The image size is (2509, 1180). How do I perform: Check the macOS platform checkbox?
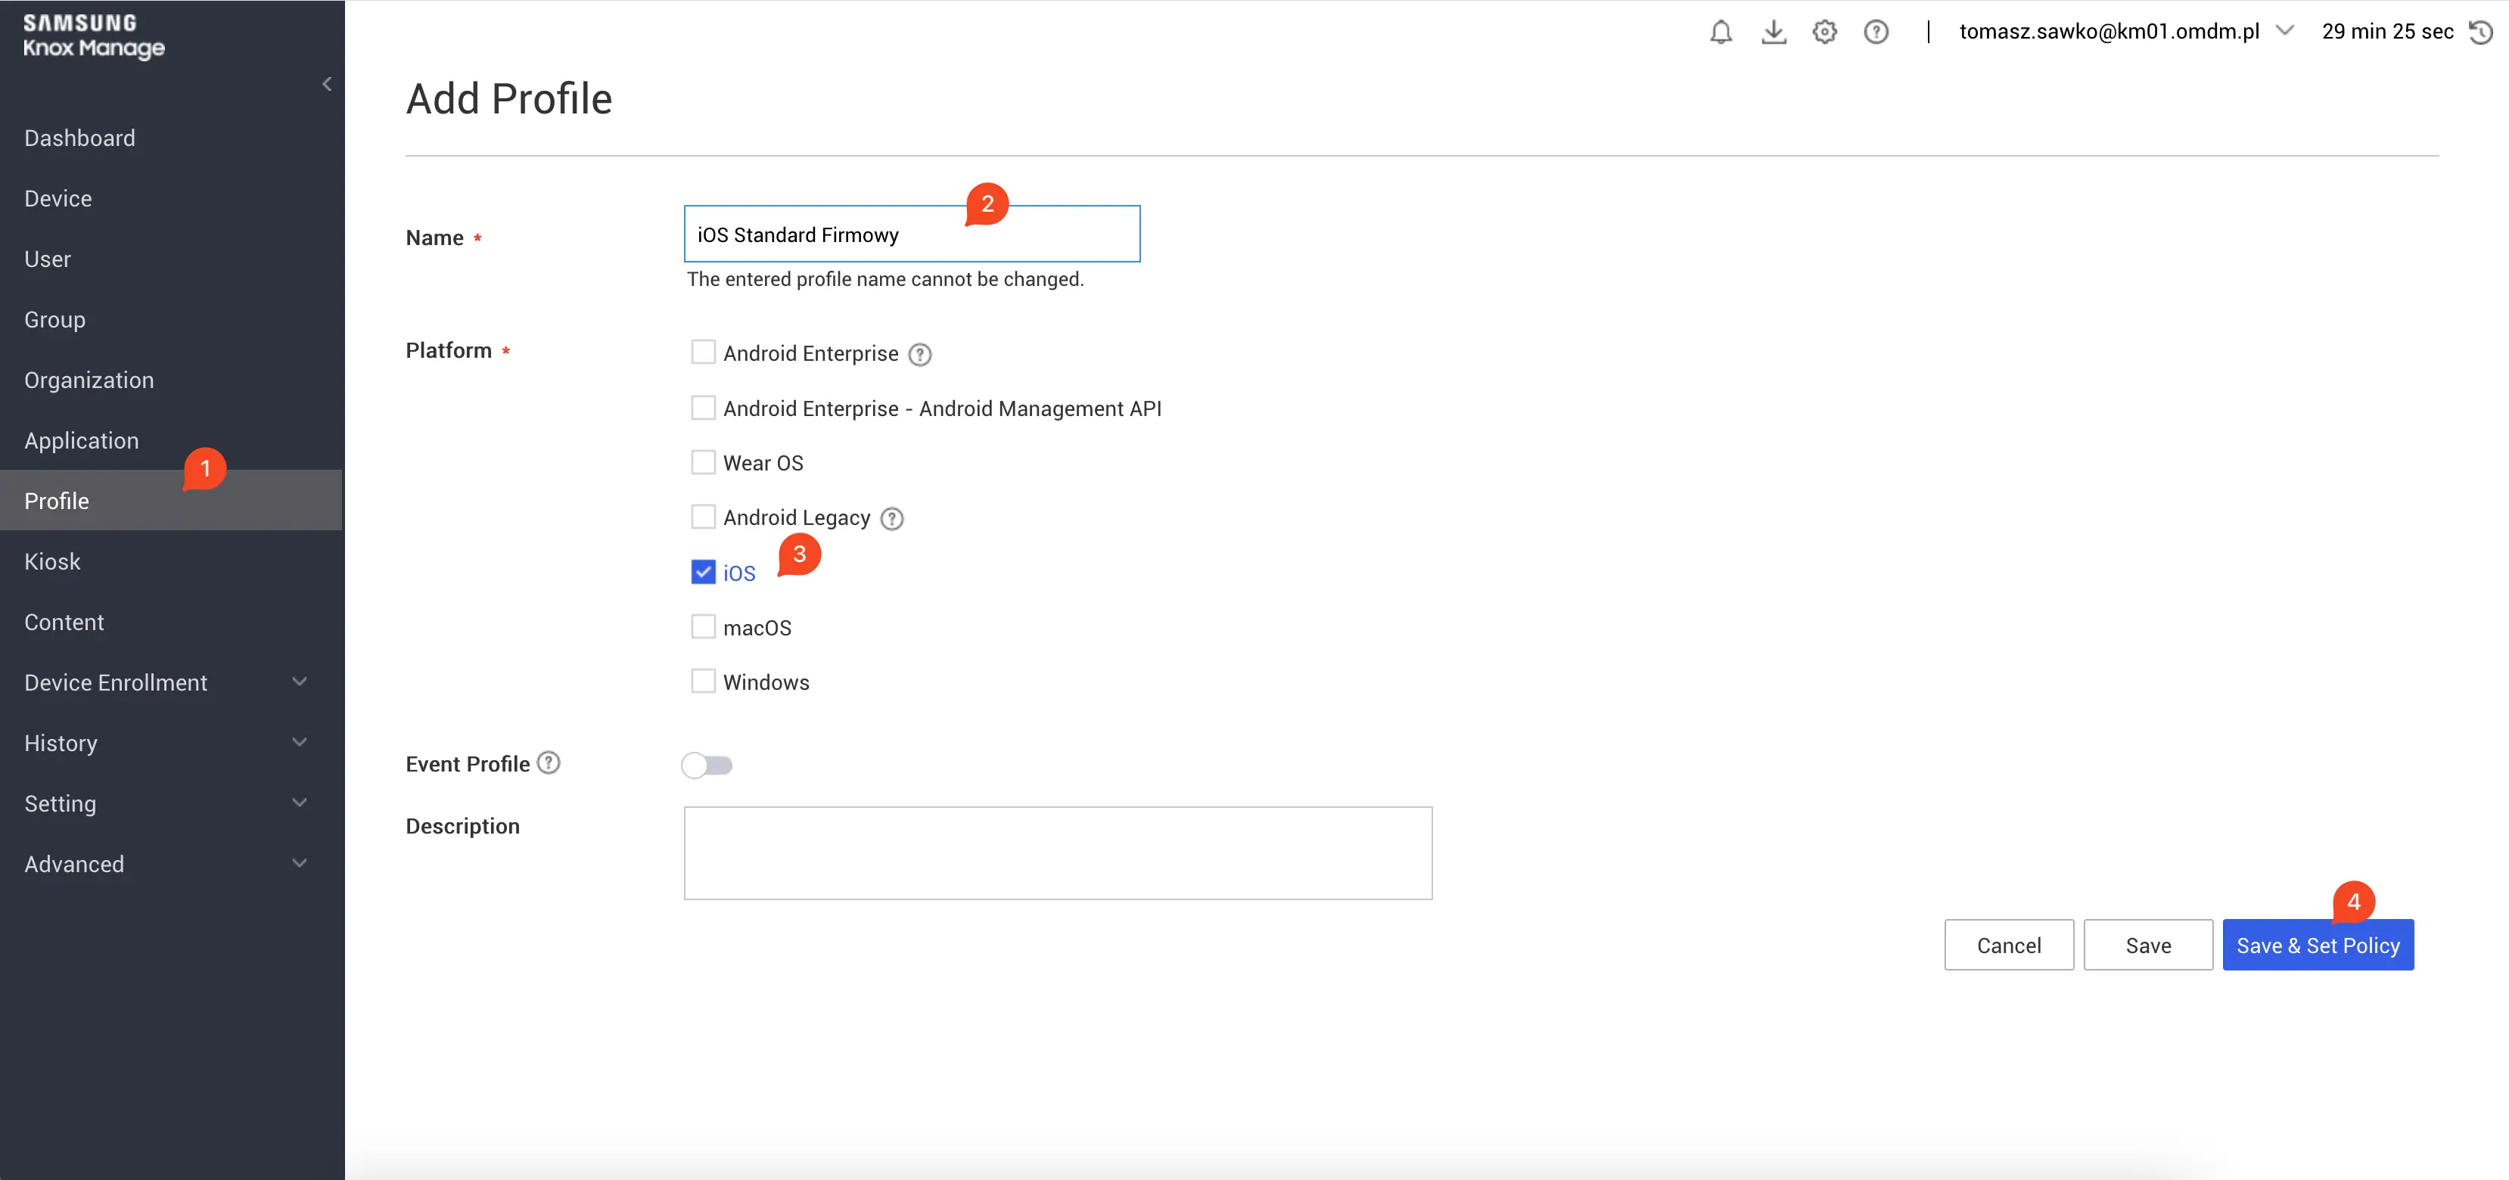[x=702, y=626]
